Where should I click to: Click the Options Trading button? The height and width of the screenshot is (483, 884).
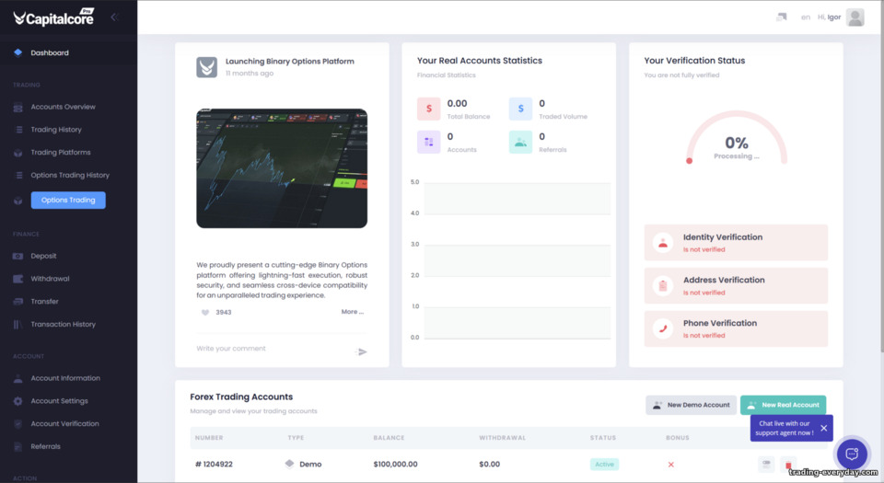pyautogui.click(x=68, y=200)
